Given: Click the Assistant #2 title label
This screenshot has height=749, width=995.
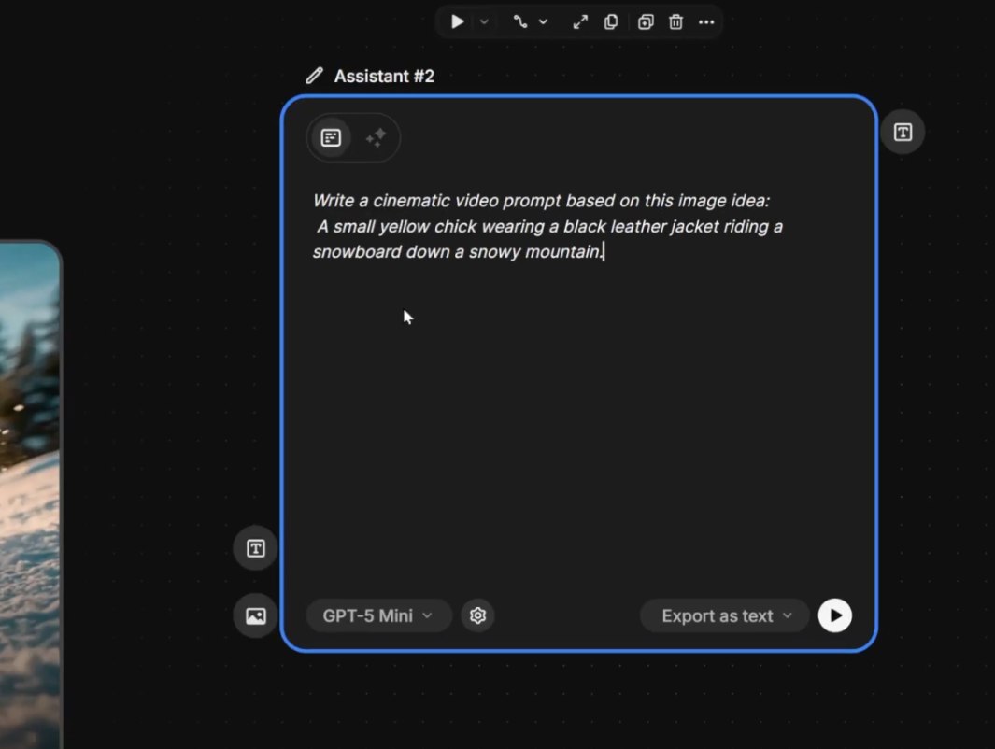Looking at the screenshot, I should click(x=385, y=76).
